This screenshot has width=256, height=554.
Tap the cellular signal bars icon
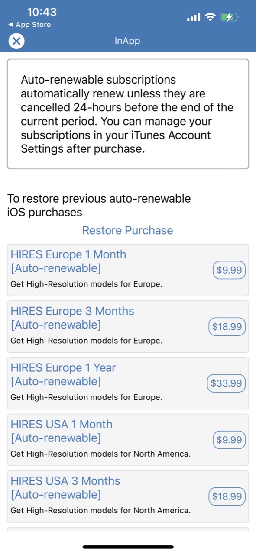point(194,17)
